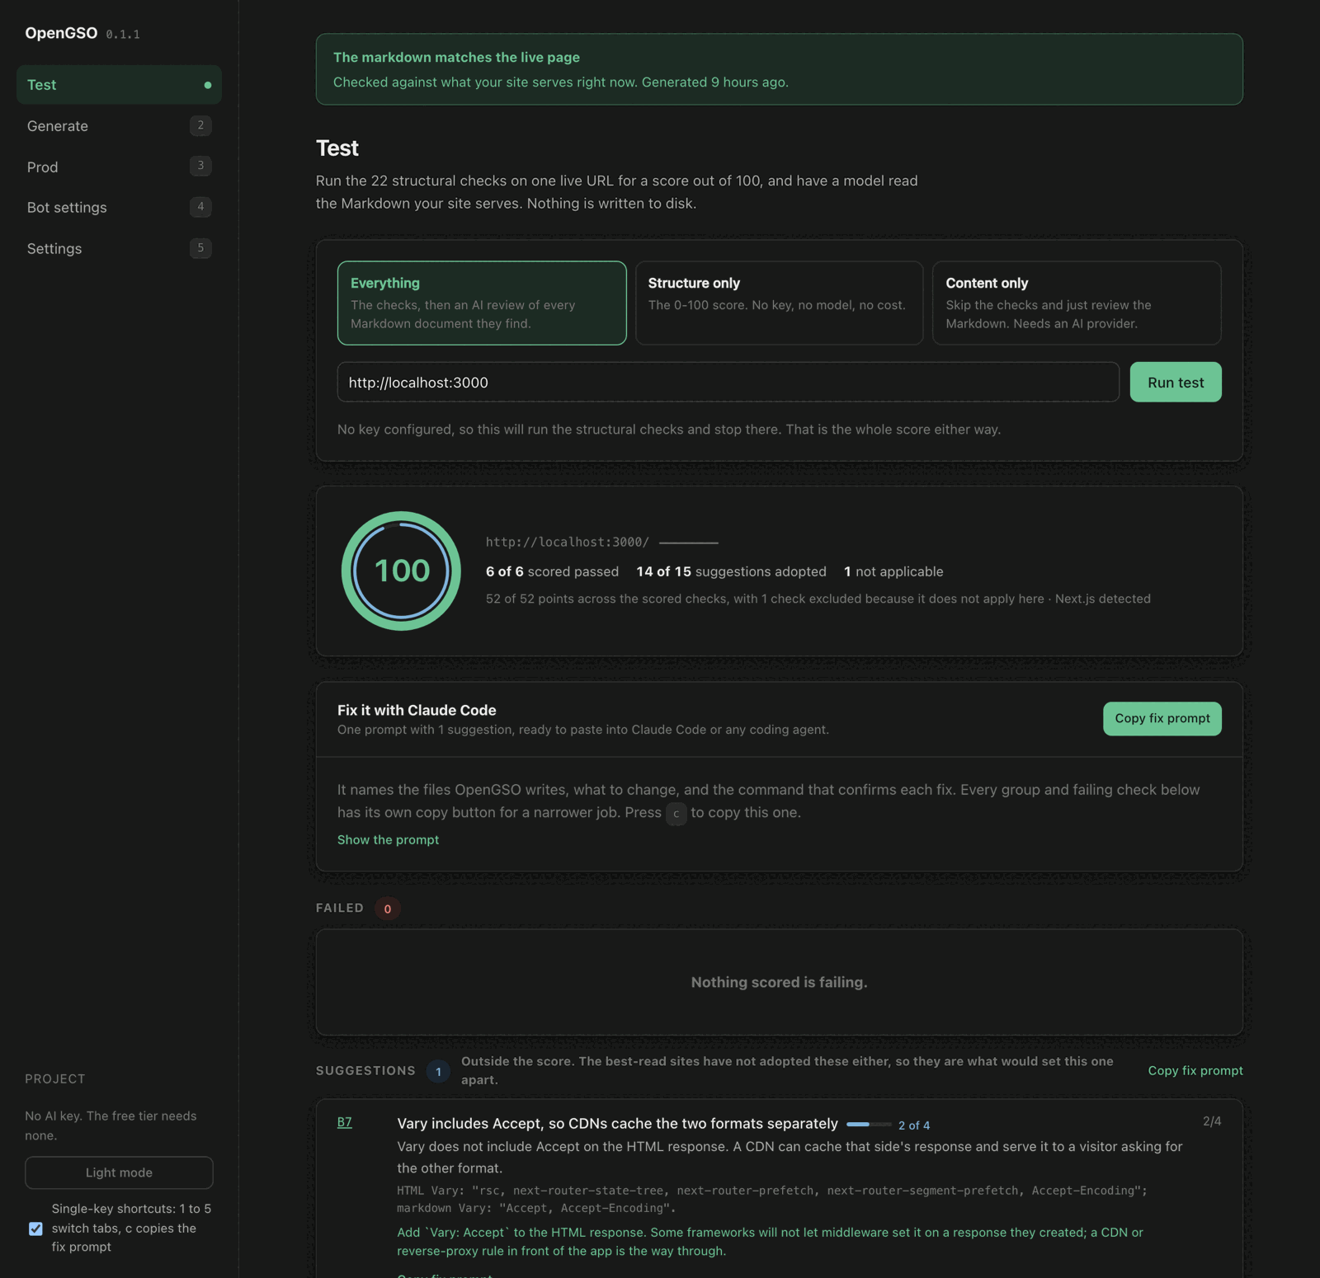The width and height of the screenshot is (1320, 1278).
Task: Select the Everything test mode card
Action: pos(482,303)
